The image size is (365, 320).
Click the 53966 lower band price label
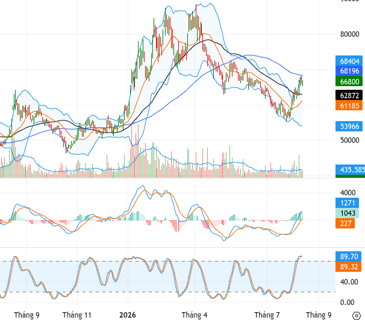point(349,126)
